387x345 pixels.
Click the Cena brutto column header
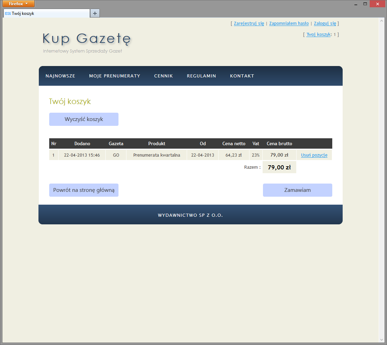pyautogui.click(x=279, y=143)
